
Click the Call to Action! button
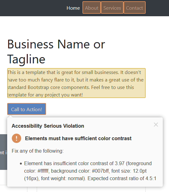[x=27, y=109]
